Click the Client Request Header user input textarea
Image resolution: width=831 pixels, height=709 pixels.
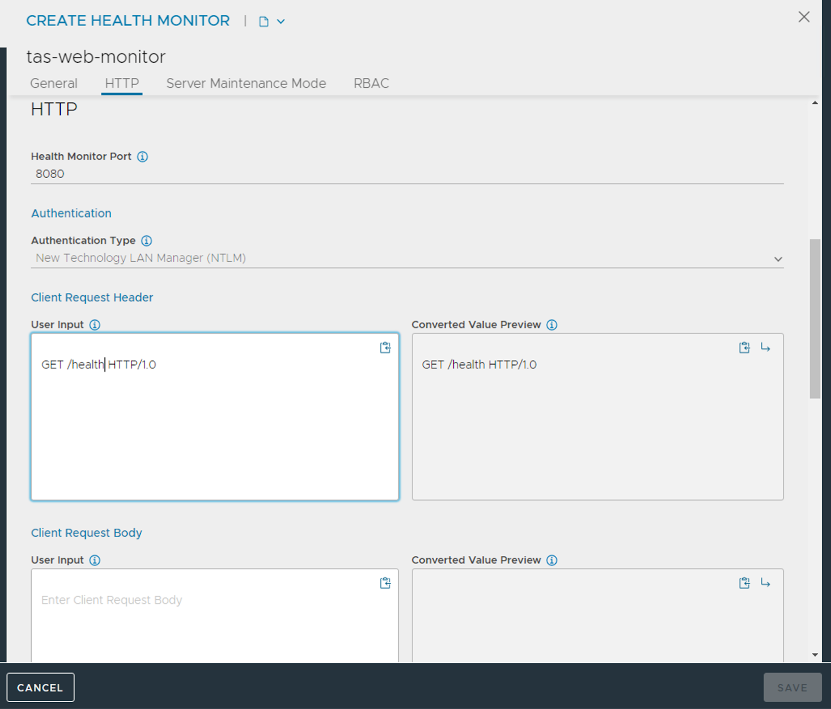[x=215, y=417]
